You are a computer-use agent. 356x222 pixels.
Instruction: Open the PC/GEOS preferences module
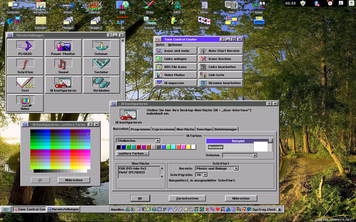pos(25,48)
